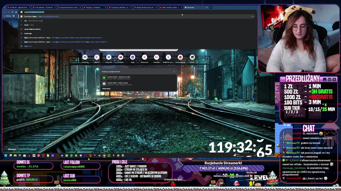The height and width of the screenshot is (191, 341).
Task: Launch Xbox app from the taskbar
Action: (x=67, y=155)
